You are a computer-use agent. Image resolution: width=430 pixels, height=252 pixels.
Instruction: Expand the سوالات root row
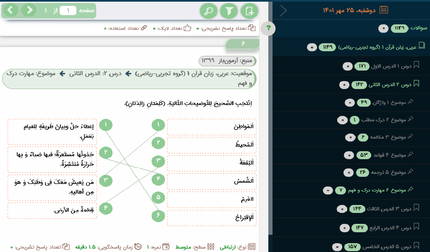tap(351, 28)
